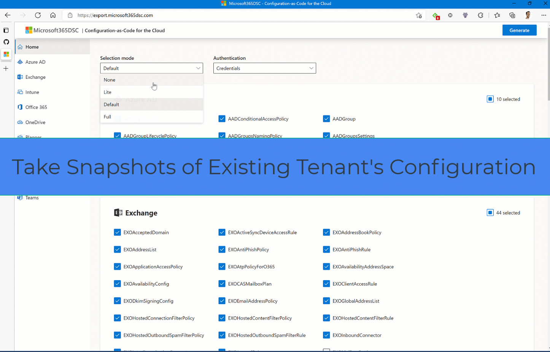Open browser settings and more menu
The width and height of the screenshot is (550, 352).
point(544,15)
